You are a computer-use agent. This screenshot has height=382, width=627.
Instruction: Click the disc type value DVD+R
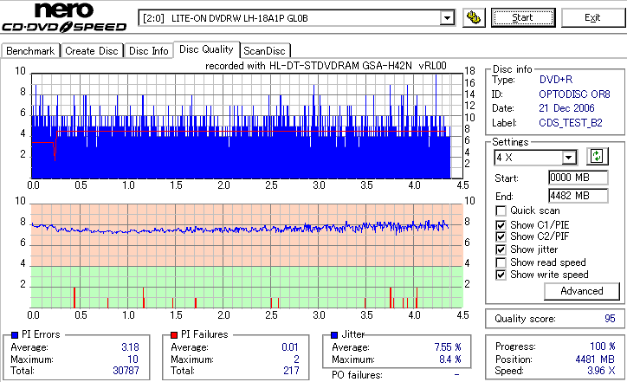click(556, 80)
